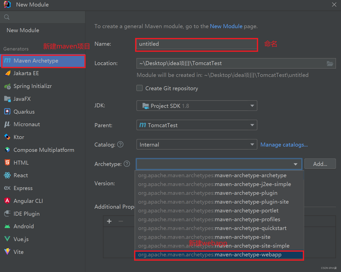Select the Quarkus generator
This screenshot has height=272, width=341.
(x=43, y=112)
